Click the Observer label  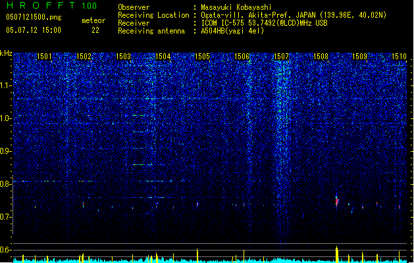tap(134, 7)
